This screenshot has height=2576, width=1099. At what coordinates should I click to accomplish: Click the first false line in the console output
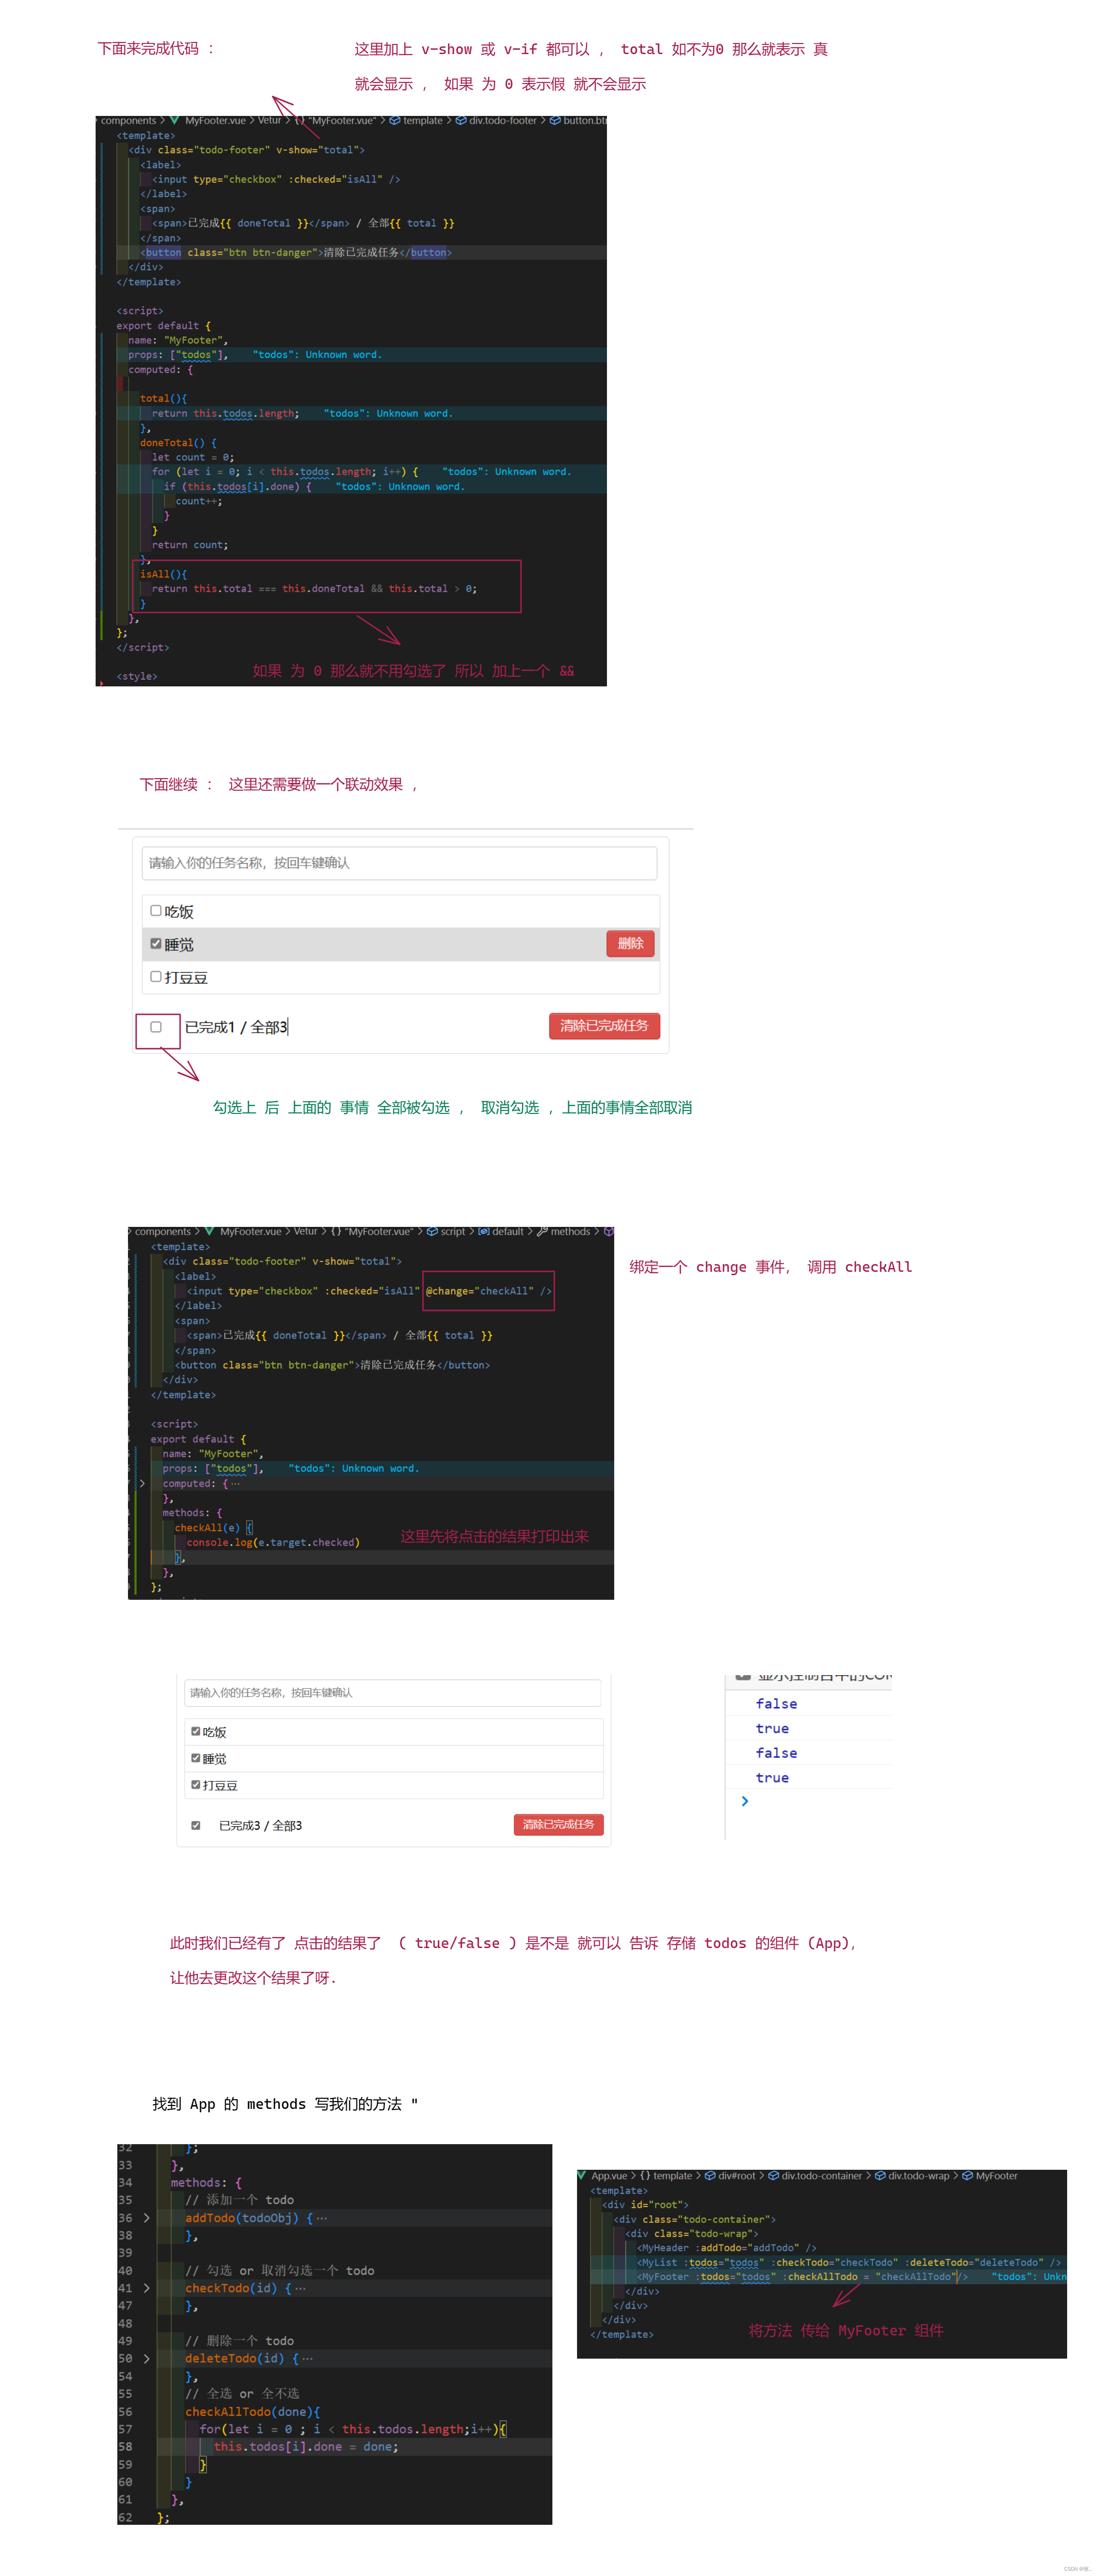coord(776,1703)
